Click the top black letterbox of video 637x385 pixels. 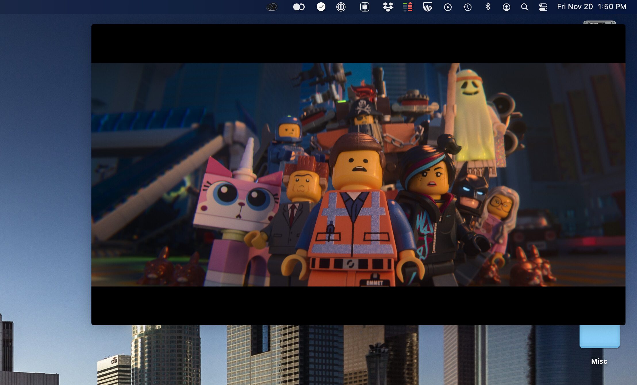point(358,43)
